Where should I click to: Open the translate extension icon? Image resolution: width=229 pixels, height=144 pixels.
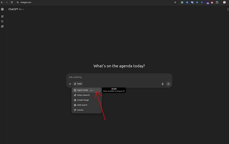click(192, 2)
